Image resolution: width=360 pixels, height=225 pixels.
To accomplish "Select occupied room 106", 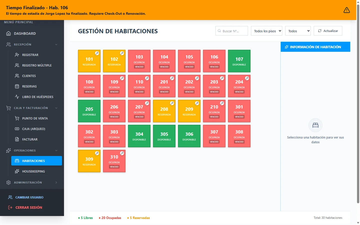I will pos(214,61).
